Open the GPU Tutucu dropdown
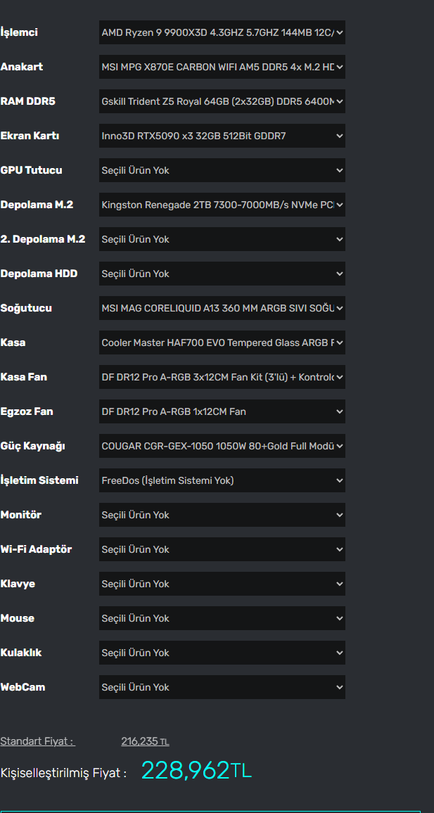The height and width of the screenshot is (813, 434). point(222,170)
